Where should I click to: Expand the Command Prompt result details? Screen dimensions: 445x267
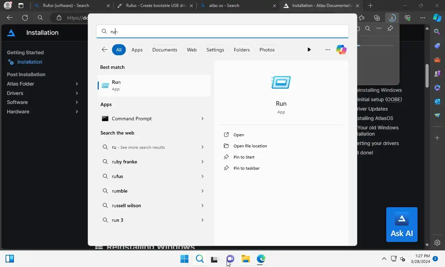202,119
